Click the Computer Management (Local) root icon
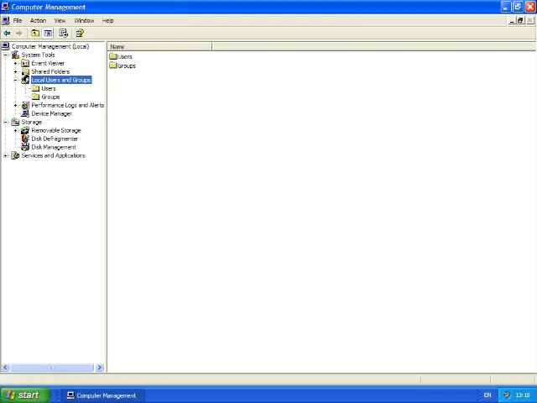 click(x=6, y=46)
